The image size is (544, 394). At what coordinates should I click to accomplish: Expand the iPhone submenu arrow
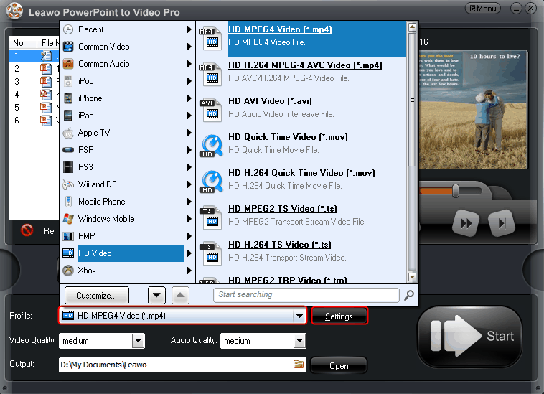click(189, 98)
